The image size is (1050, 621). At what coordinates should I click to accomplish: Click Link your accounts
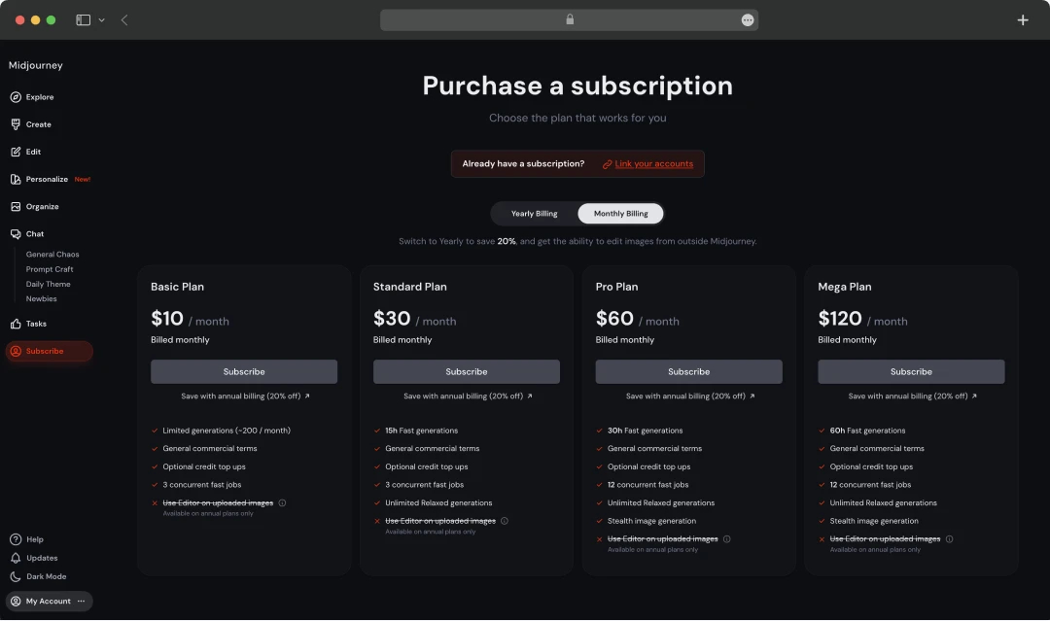coord(654,164)
